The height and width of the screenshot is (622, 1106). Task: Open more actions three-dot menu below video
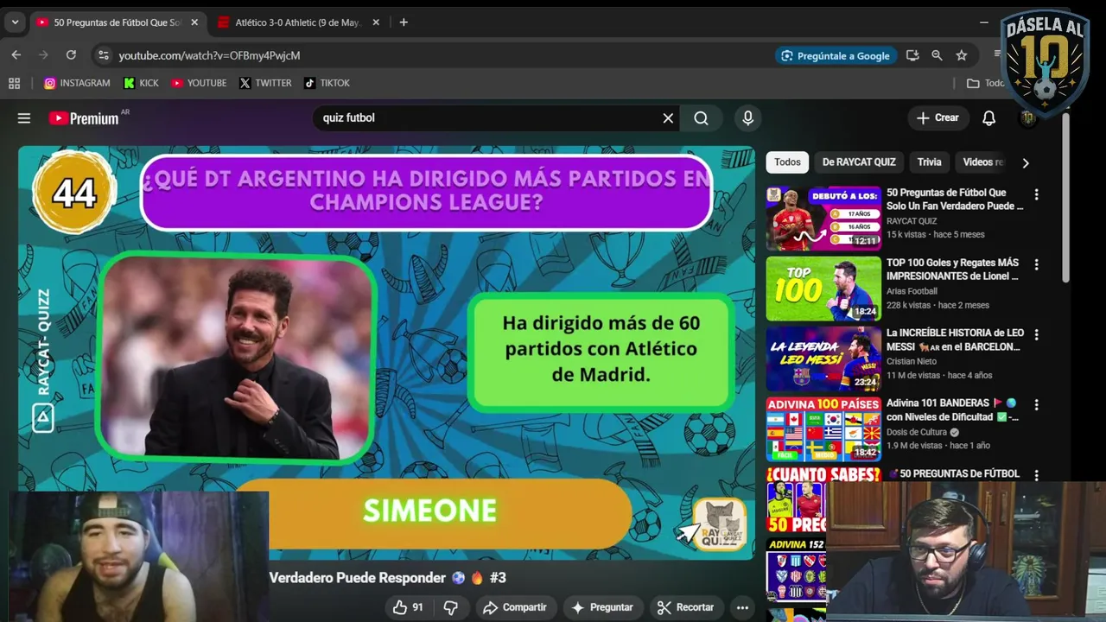coord(742,607)
